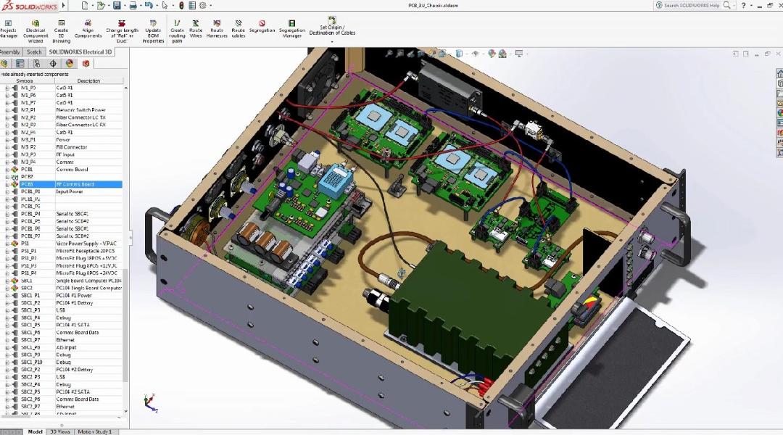Expand the PS1 Vicor Power Supply tree node
This screenshot has width=783, height=435.
pyautogui.click(x=7, y=244)
